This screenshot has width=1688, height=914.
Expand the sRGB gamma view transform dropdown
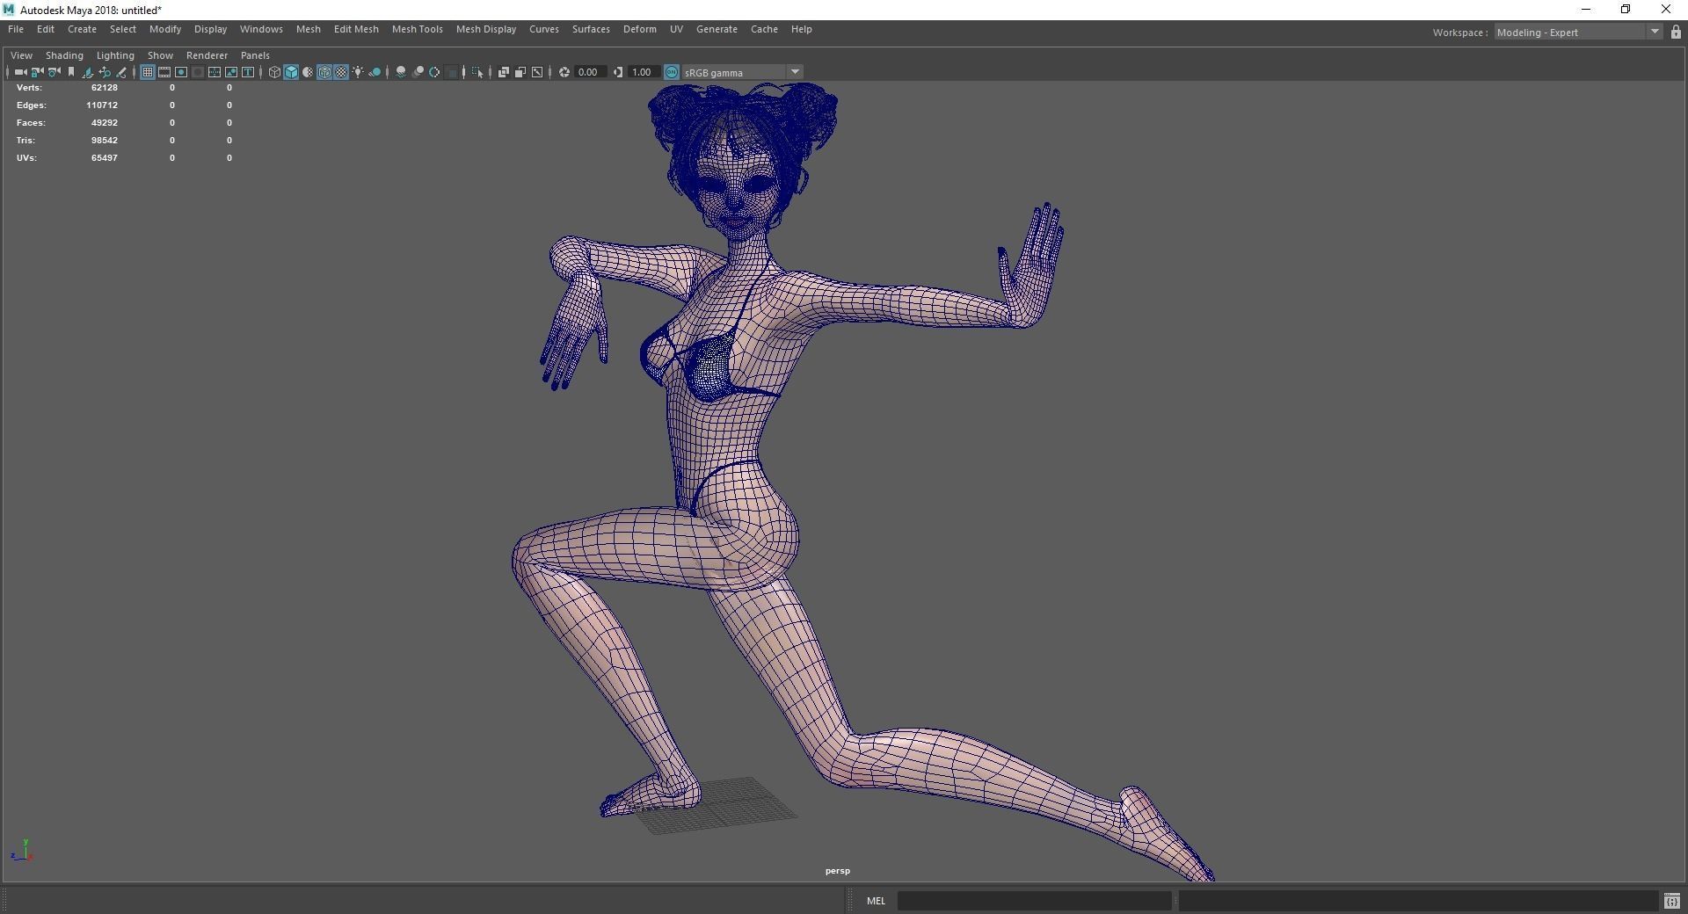click(x=795, y=72)
